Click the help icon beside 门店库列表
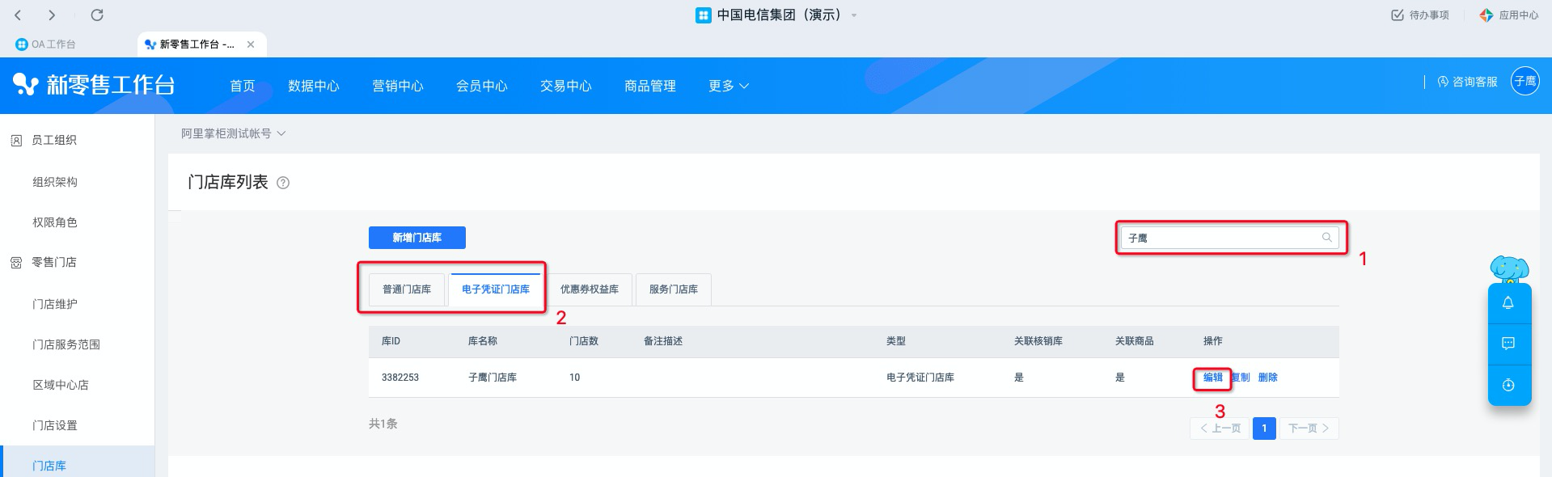Viewport: 1552px width, 477px height. [283, 183]
